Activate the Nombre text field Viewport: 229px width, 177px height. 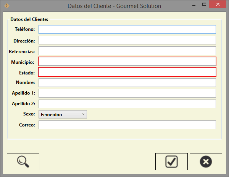pyautogui.click(x=127, y=82)
